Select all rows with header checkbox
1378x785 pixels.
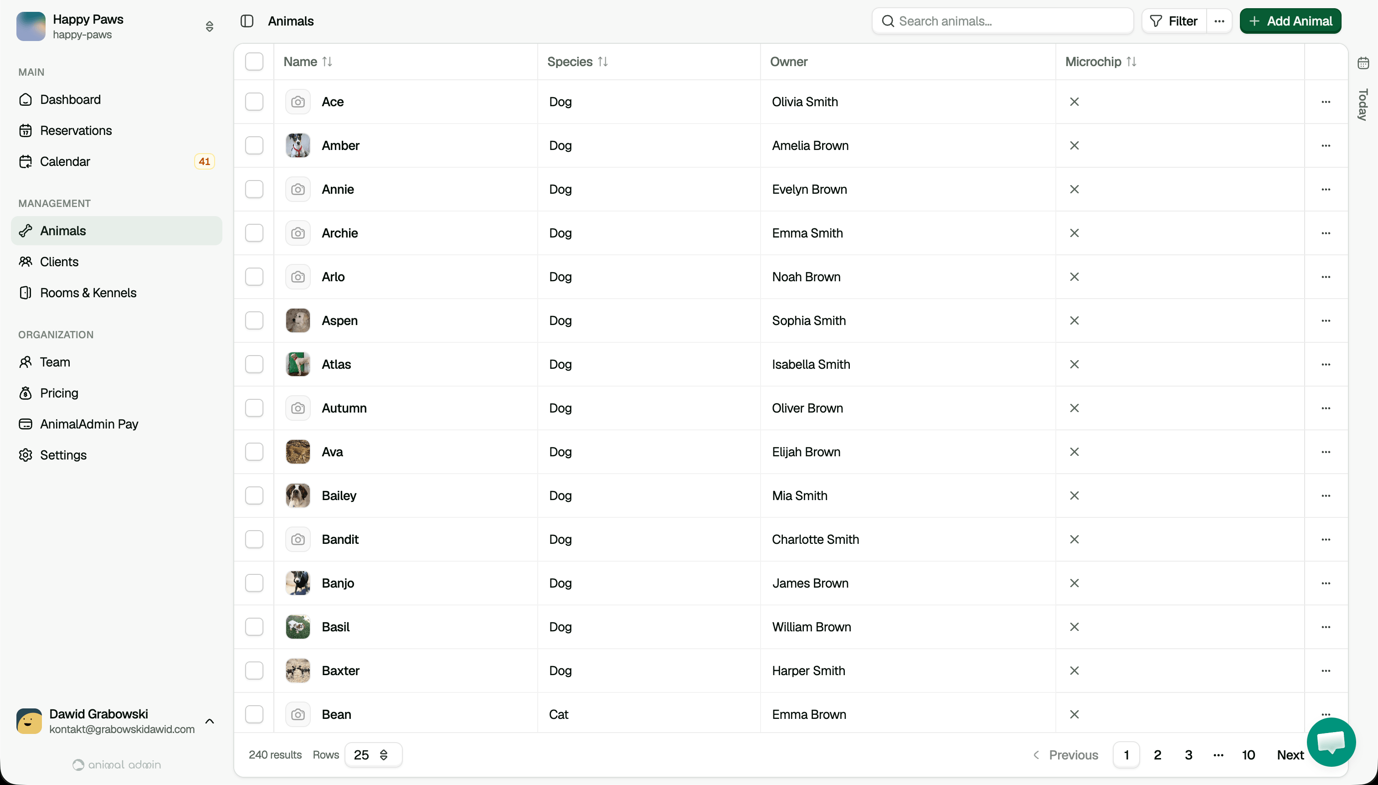pyautogui.click(x=254, y=62)
